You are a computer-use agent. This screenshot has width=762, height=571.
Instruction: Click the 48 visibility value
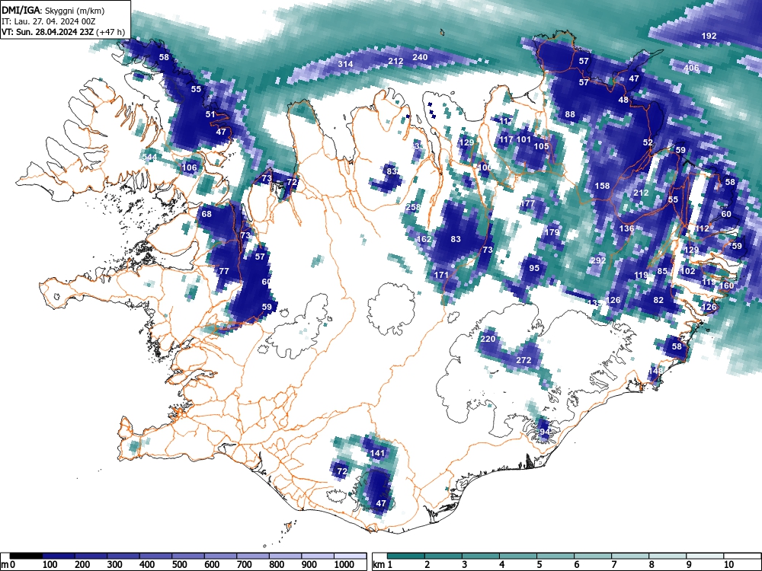(623, 100)
